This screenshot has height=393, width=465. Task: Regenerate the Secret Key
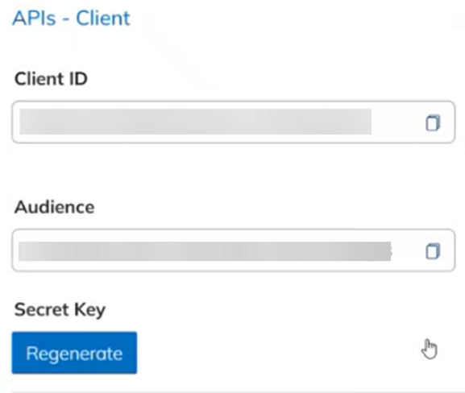[74, 353]
